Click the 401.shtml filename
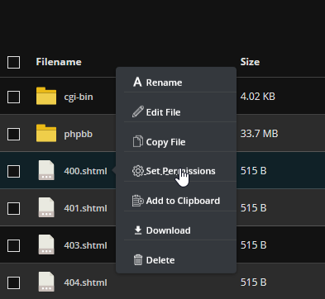Viewport: 325px width, 299px height. [x=85, y=208]
